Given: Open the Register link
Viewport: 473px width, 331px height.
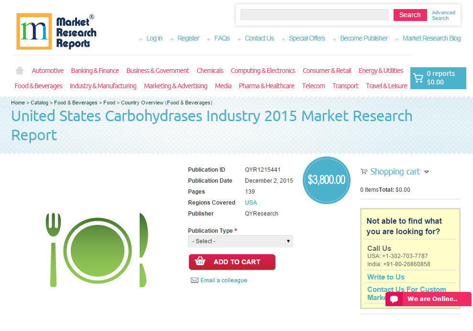Looking at the screenshot, I should pyautogui.click(x=188, y=39).
